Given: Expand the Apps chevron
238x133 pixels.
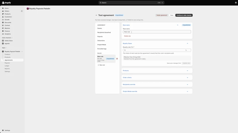Looking at the screenshot, I should pos(6,48).
